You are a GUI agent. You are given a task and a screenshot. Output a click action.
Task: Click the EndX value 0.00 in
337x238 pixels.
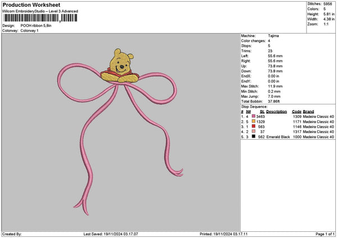tap(274, 76)
